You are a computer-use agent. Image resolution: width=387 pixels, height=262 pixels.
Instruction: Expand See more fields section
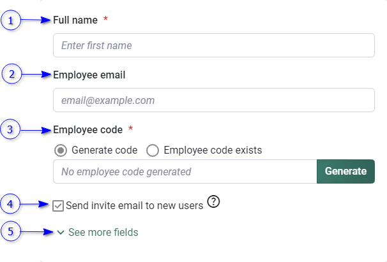(103, 233)
